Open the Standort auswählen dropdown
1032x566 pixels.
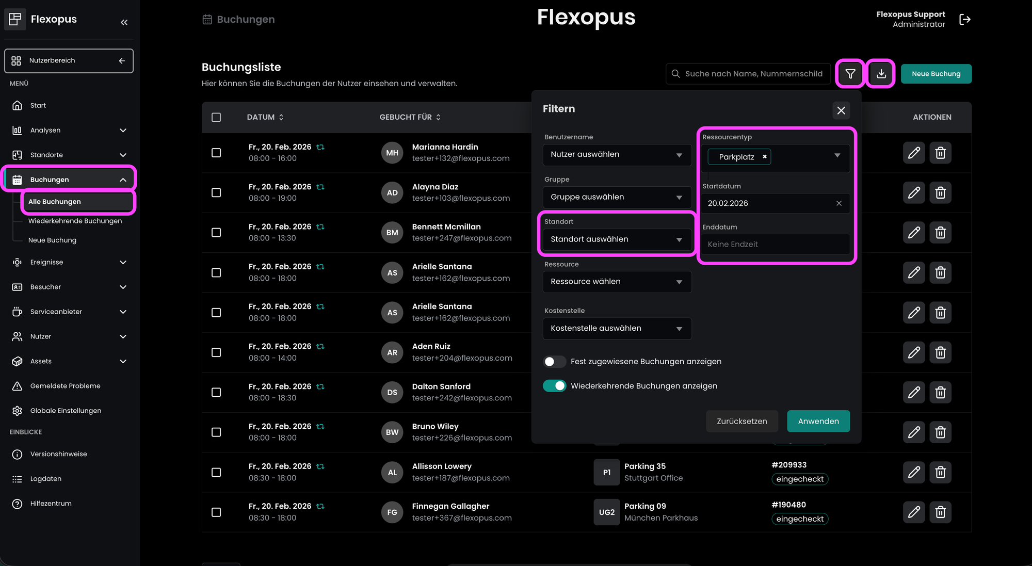[x=617, y=239]
